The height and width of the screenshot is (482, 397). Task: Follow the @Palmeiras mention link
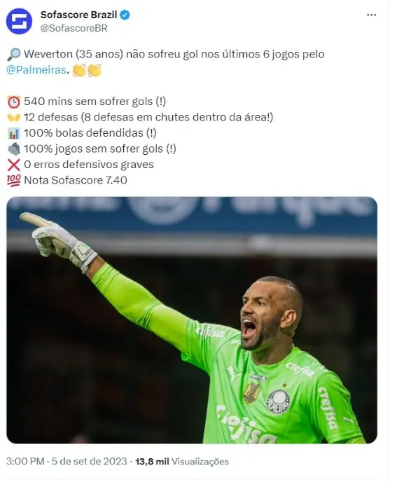[36, 70]
